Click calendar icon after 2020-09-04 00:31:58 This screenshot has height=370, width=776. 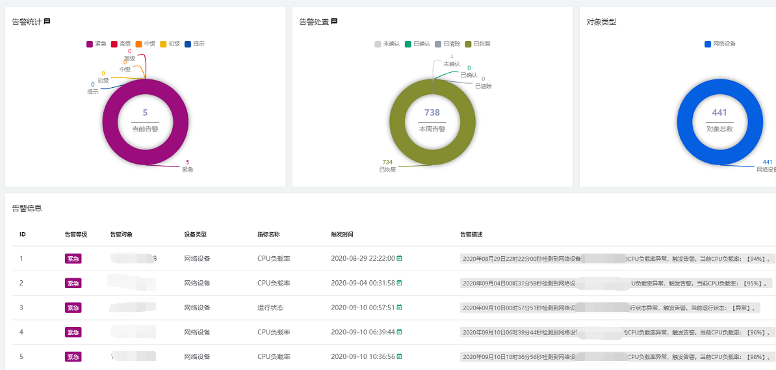pos(400,283)
